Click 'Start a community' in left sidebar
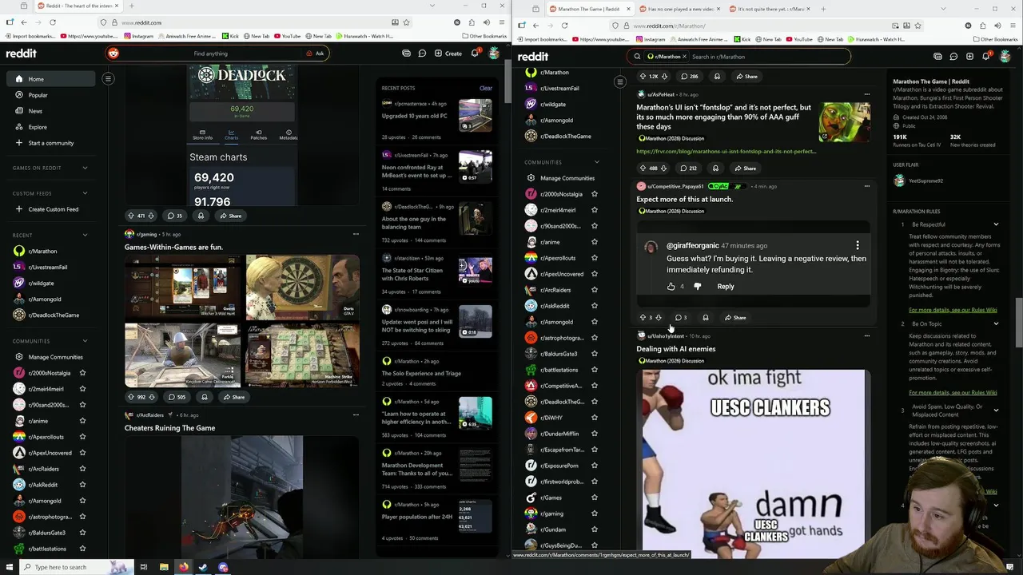1023x575 pixels. point(52,143)
